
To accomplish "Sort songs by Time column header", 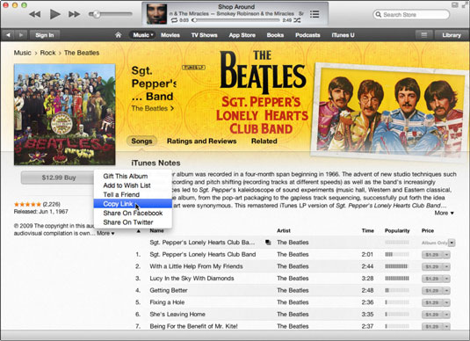I will pos(368,230).
